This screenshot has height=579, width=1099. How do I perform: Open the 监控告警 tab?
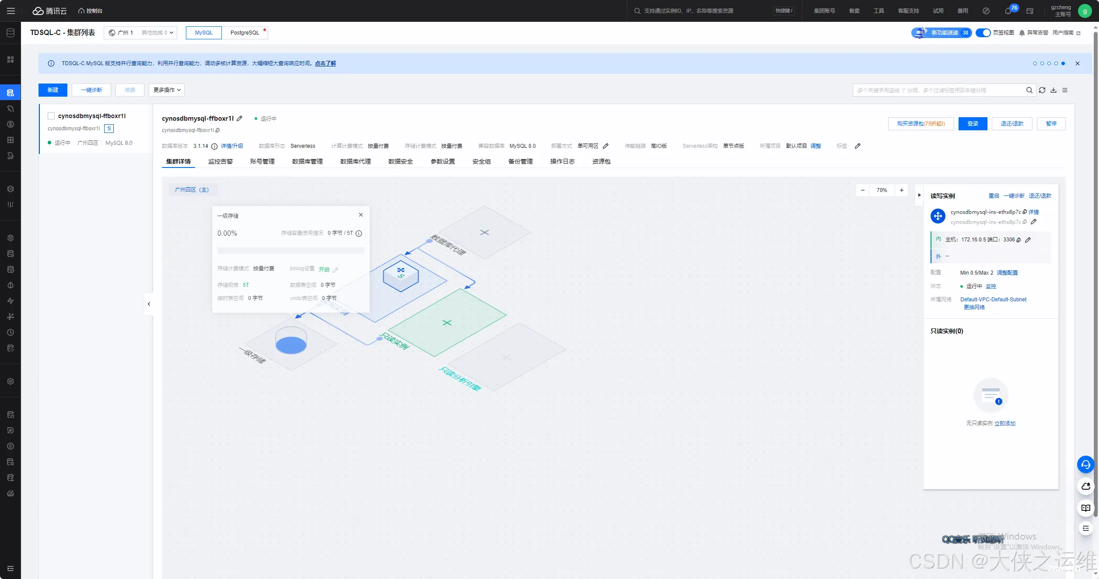(x=220, y=161)
